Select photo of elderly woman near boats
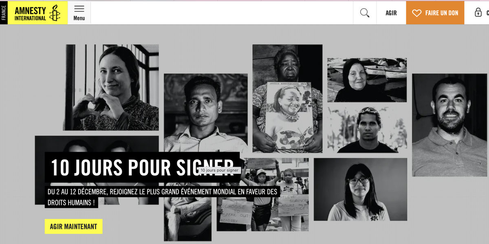The width and height of the screenshot is (489, 244). pyautogui.click(x=367, y=80)
